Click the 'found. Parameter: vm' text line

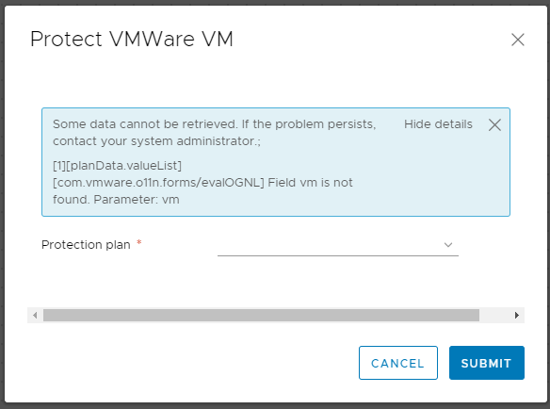(116, 200)
